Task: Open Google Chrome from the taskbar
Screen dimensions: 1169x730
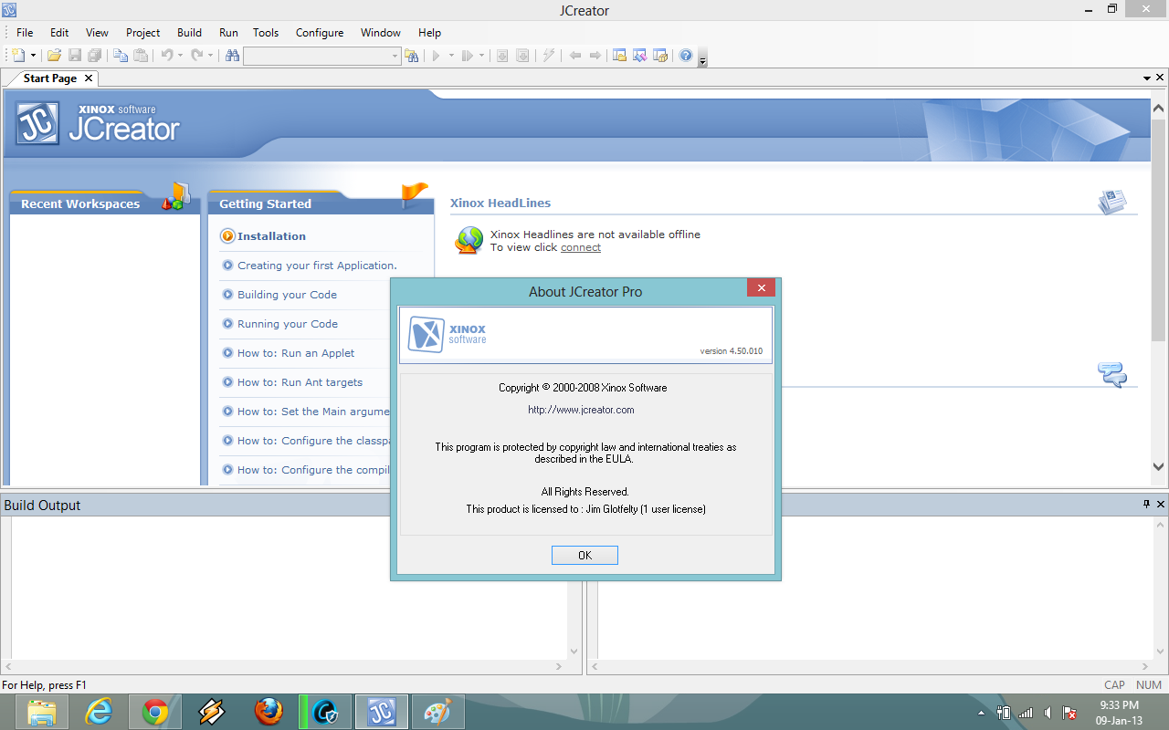Action: 154,712
